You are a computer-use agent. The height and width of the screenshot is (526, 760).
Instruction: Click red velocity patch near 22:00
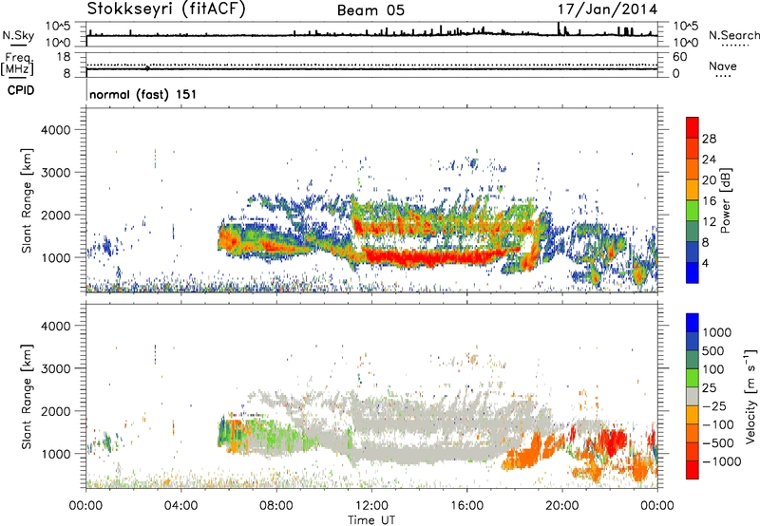click(x=613, y=441)
